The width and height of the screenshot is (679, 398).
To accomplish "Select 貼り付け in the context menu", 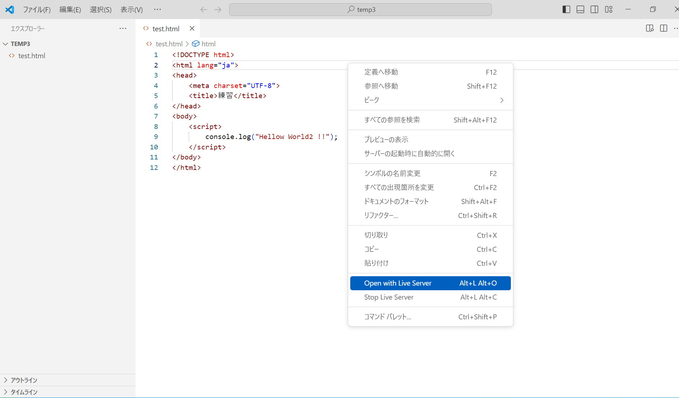I will pos(430,263).
